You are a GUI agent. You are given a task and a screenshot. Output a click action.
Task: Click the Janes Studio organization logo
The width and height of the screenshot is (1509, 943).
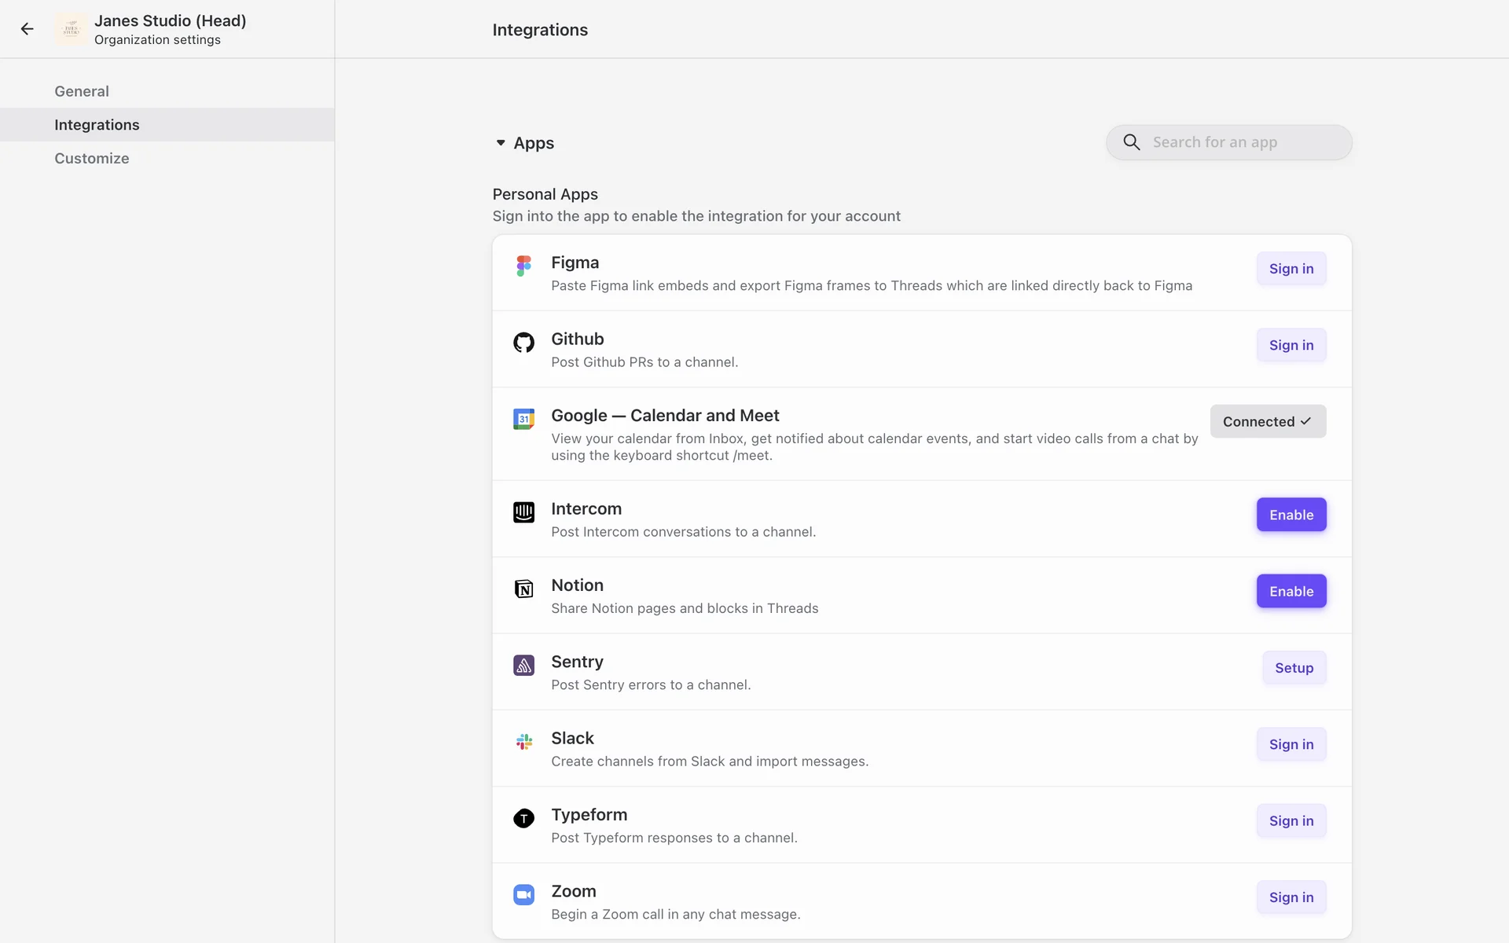[72, 29]
